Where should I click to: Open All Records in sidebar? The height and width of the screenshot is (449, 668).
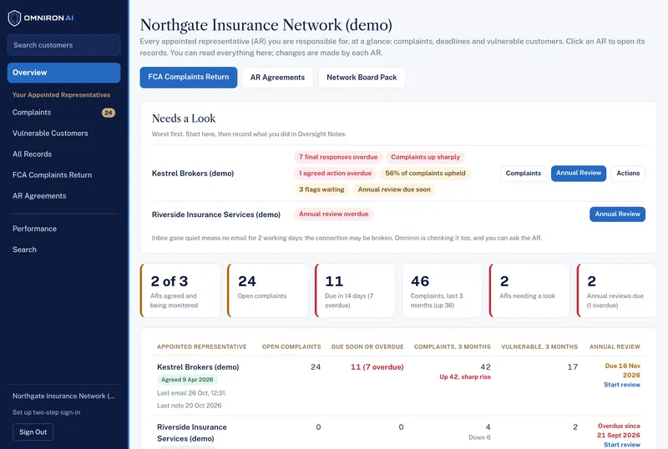click(x=32, y=154)
